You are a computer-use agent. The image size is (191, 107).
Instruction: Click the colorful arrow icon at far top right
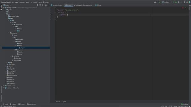point(190,2)
